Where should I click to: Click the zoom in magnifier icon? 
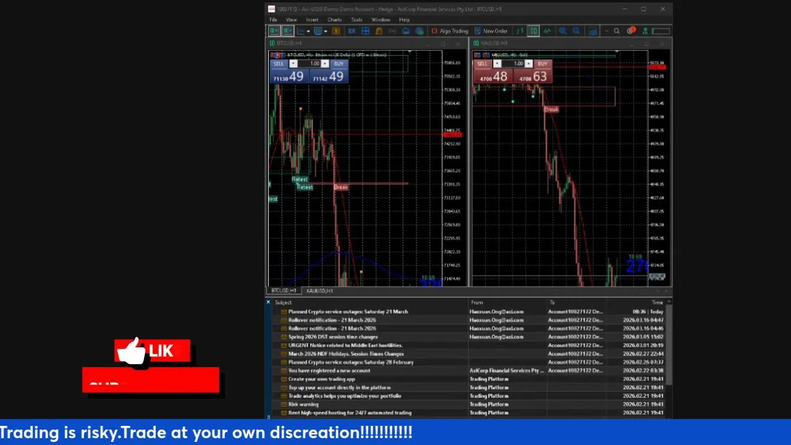(x=562, y=31)
